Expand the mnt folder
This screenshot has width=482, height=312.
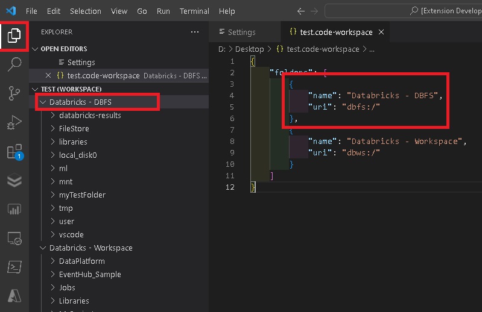[x=53, y=181]
